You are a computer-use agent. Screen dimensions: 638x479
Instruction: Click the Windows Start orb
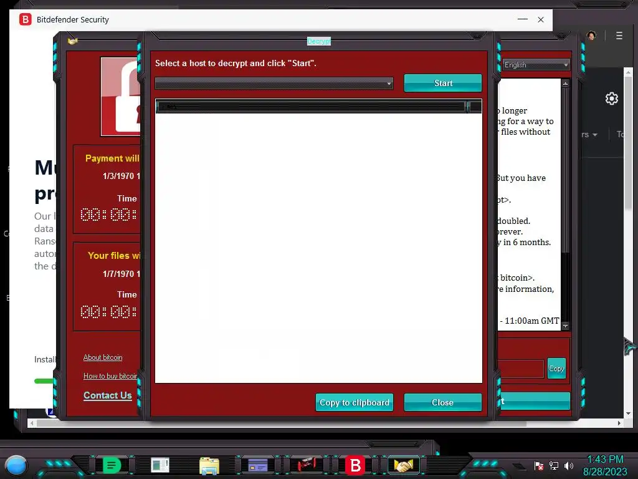(16, 465)
